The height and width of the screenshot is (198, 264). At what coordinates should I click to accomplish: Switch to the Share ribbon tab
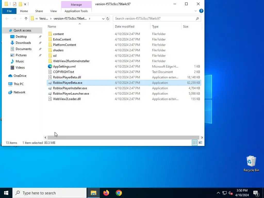click(x=39, y=11)
